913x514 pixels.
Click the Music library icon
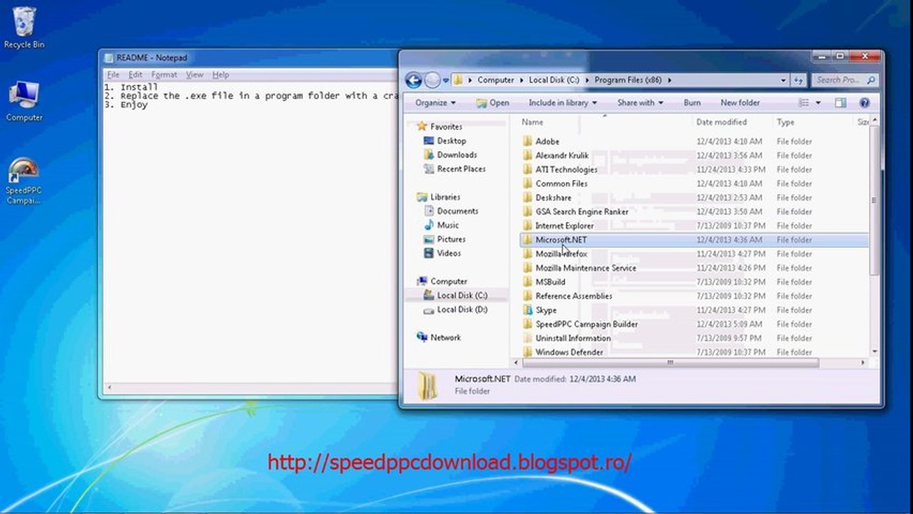429,225
